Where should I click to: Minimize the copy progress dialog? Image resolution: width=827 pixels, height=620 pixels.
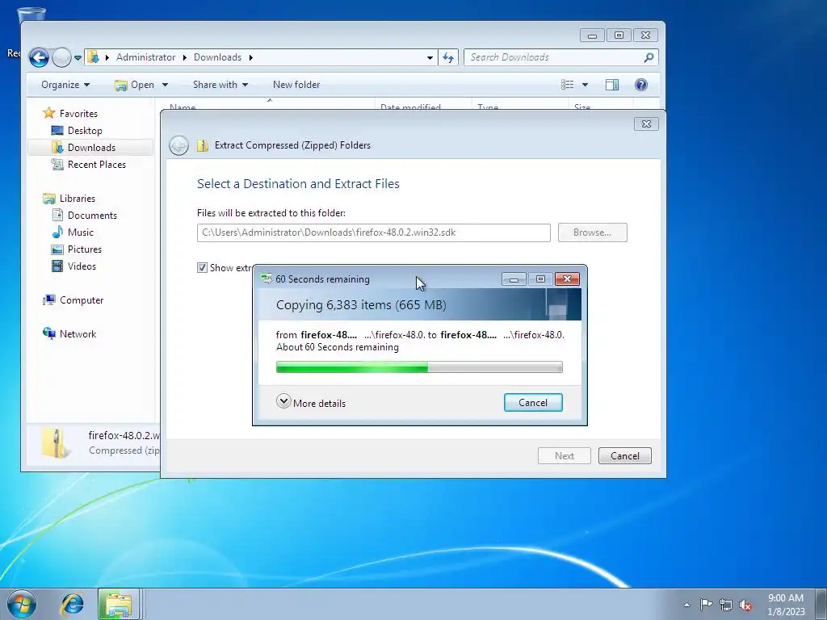[x=514, y=279]
